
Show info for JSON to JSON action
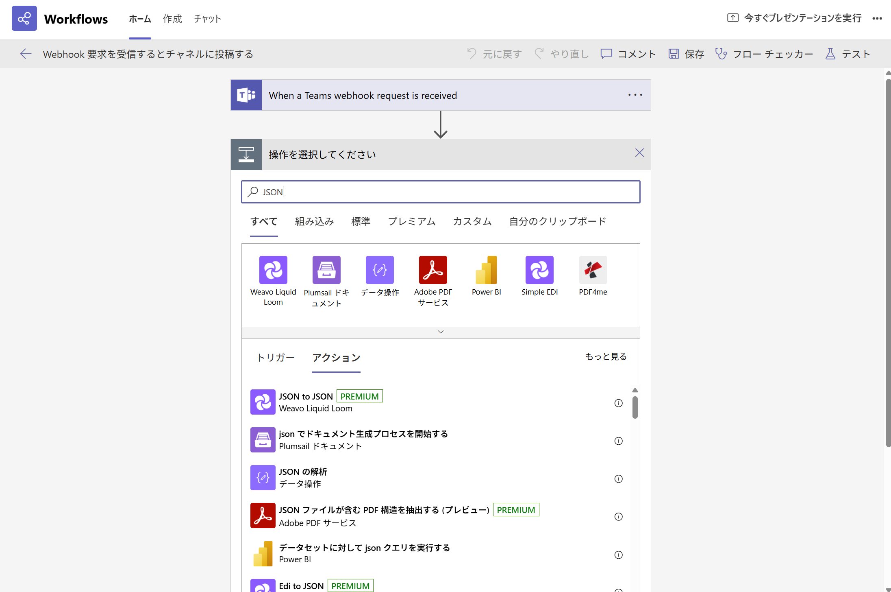tap(618, 403)
